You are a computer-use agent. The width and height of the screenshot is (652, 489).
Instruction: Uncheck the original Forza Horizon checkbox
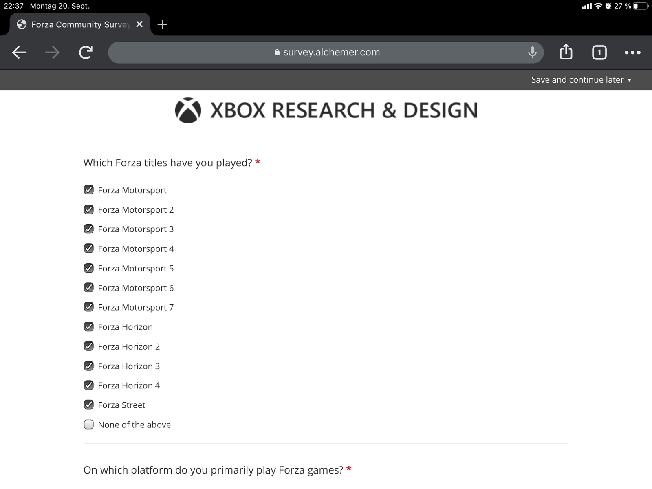(88, 327)
